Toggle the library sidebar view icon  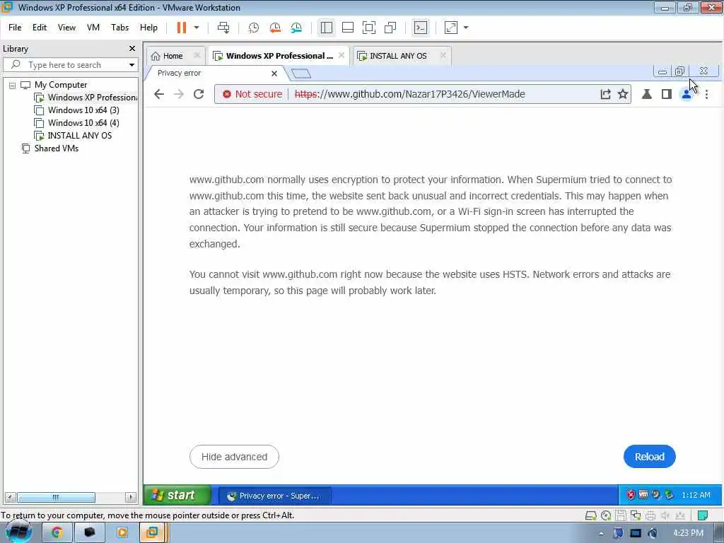327,28
